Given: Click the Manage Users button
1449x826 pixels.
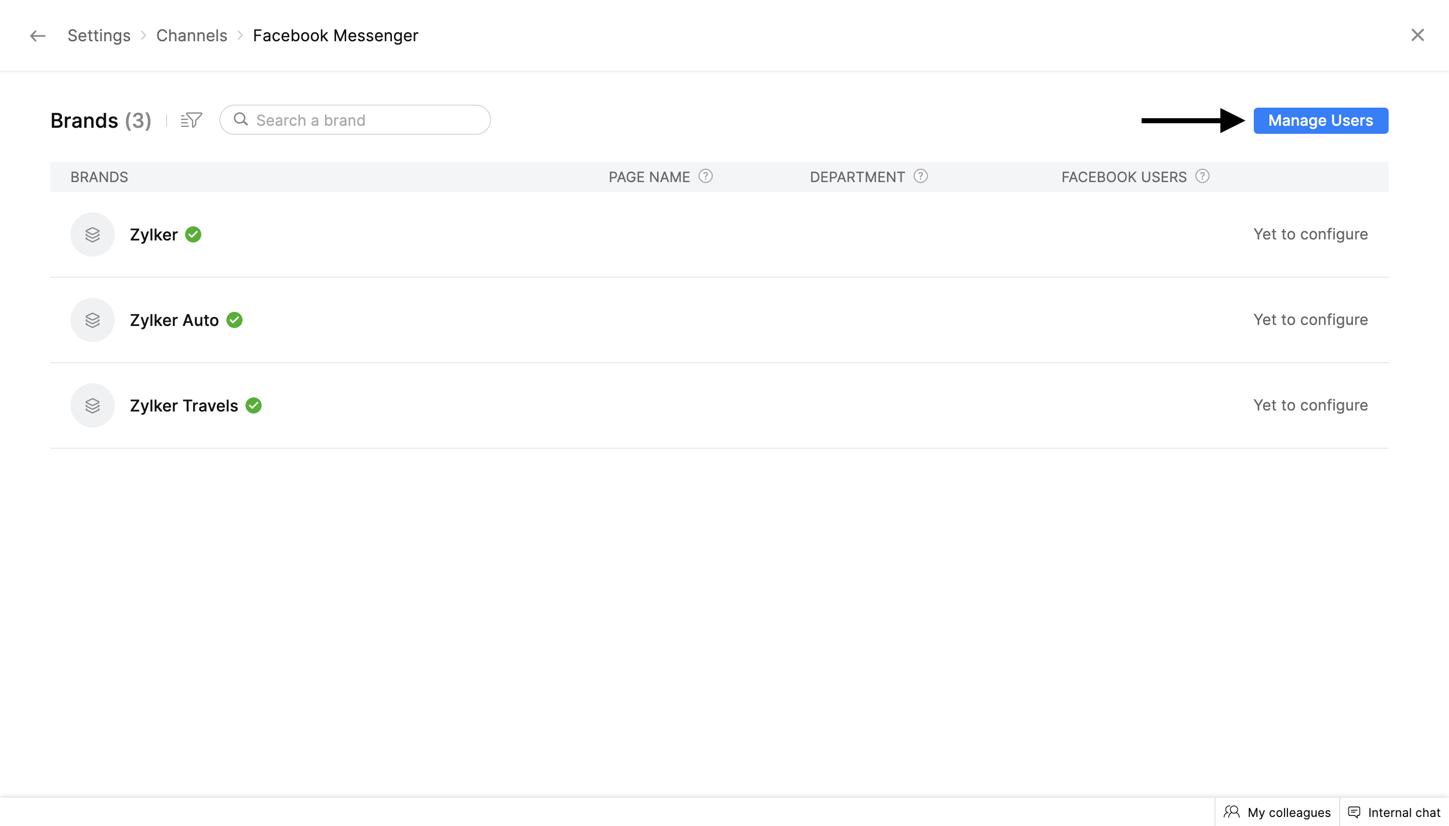Looking at the screenshot, I should click(x=1320, y=120).
